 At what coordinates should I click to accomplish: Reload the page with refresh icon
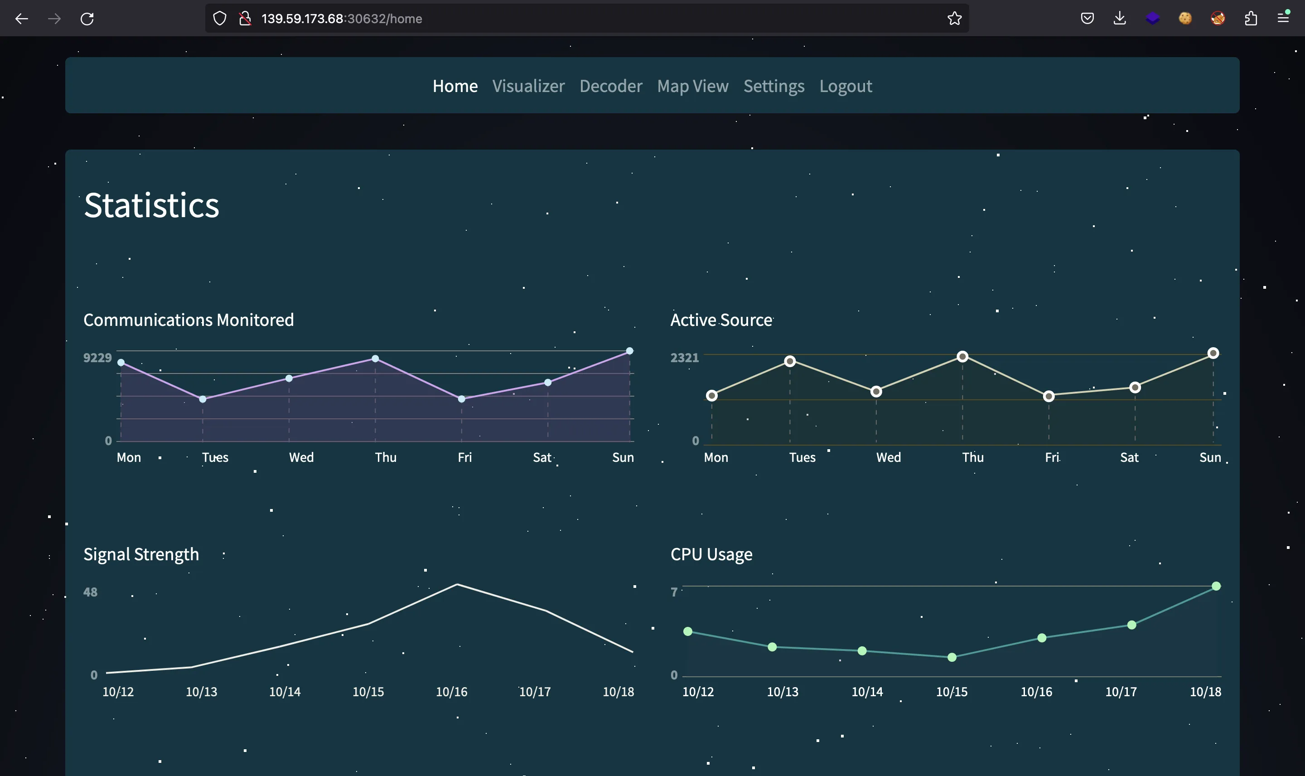click(x=87, y=19)
